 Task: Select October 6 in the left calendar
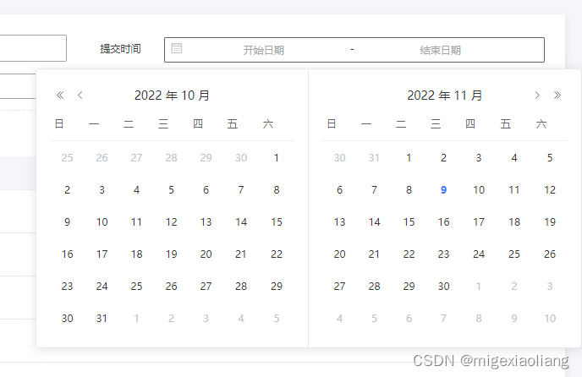[x=206, y=190]
